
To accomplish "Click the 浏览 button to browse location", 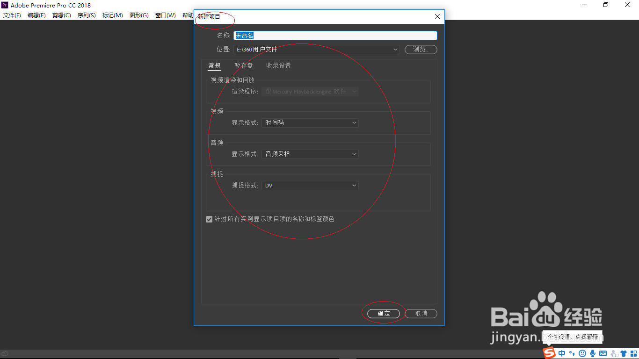I will point(421,49).
